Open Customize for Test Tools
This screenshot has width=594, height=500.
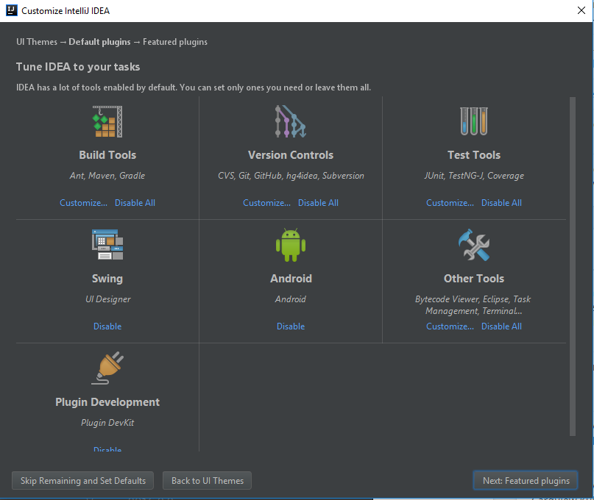[x=450, y=203]
